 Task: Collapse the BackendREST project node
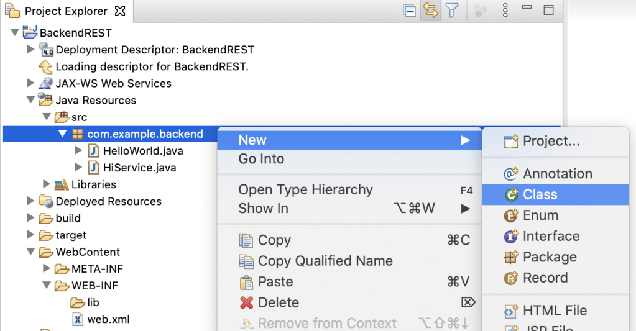tap(15, 32)
